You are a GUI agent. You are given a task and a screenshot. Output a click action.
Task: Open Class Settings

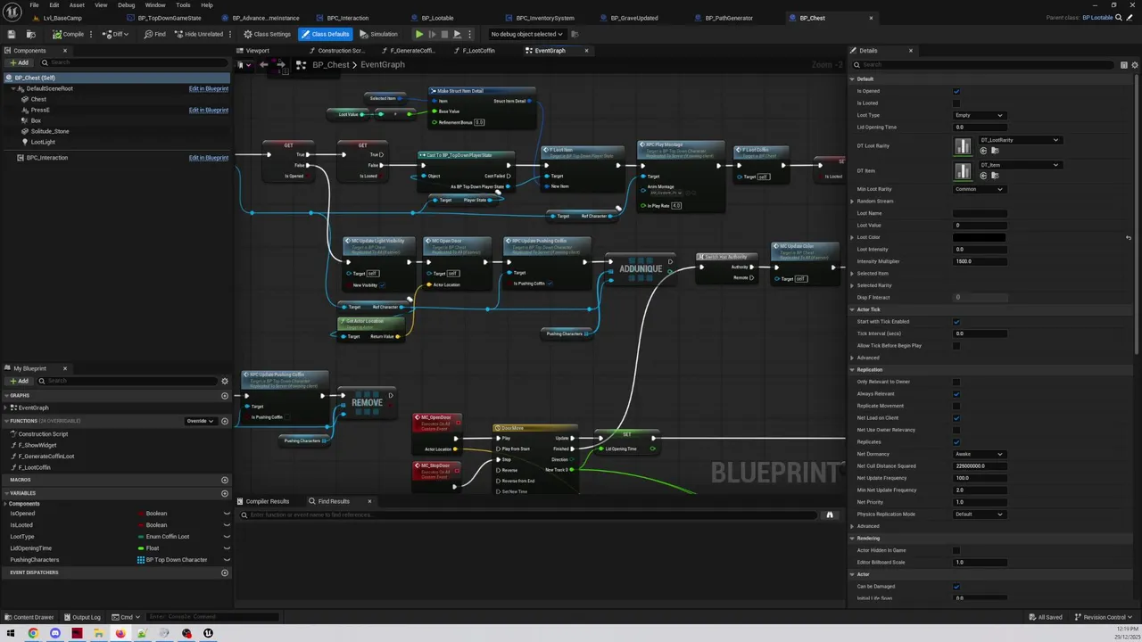(267, 34)
